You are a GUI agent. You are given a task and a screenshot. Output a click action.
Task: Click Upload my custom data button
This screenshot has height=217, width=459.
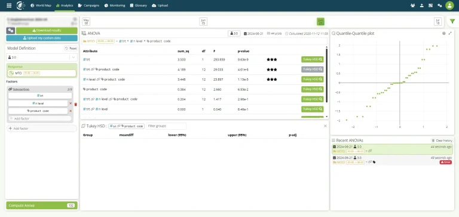click(42, 38)
